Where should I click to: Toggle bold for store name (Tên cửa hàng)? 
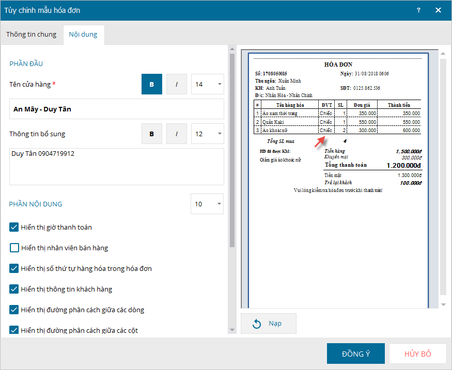pyautogui.click(x=151, y=84)
